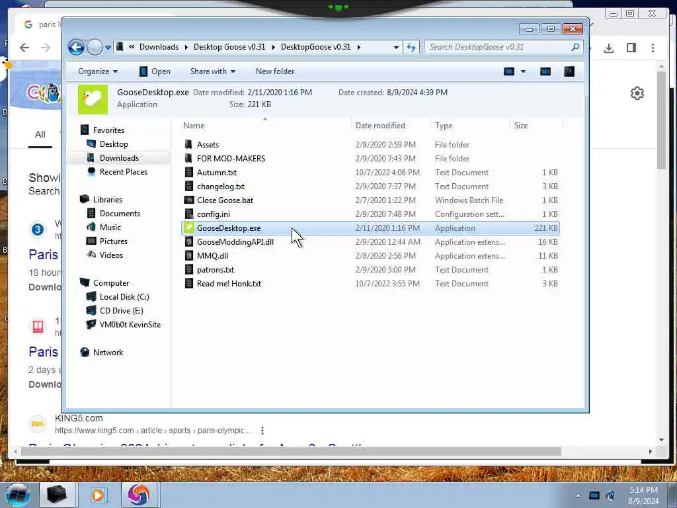Open the VM0b0t KevinSite drive

point(130,324)
